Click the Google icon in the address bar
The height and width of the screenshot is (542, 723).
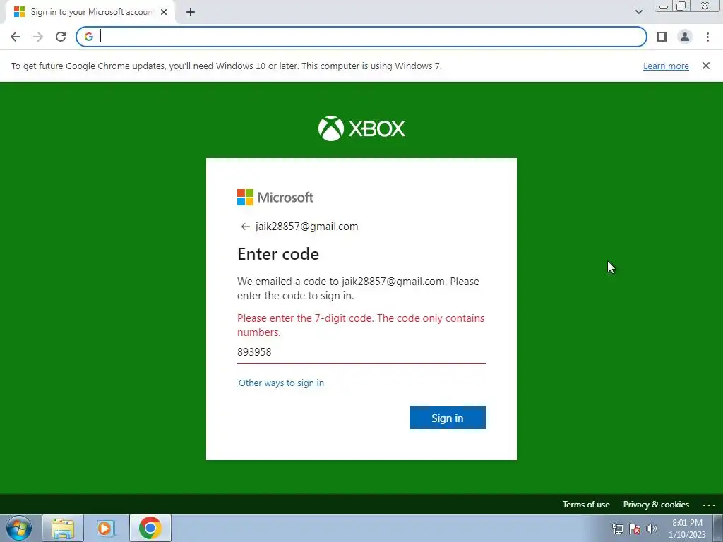pos(88,37)
